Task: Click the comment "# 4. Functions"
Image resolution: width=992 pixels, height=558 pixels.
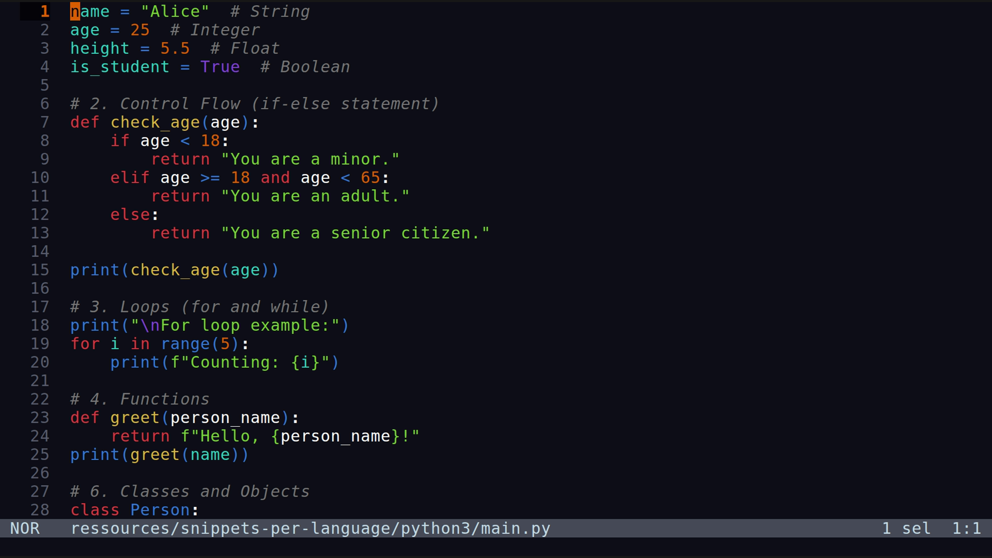Action: point(139,399)
